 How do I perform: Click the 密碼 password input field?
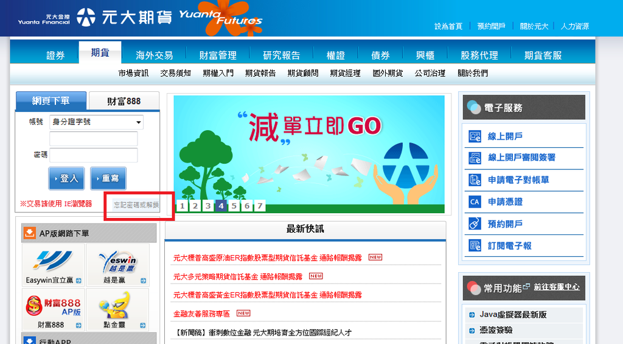[93, 155]
